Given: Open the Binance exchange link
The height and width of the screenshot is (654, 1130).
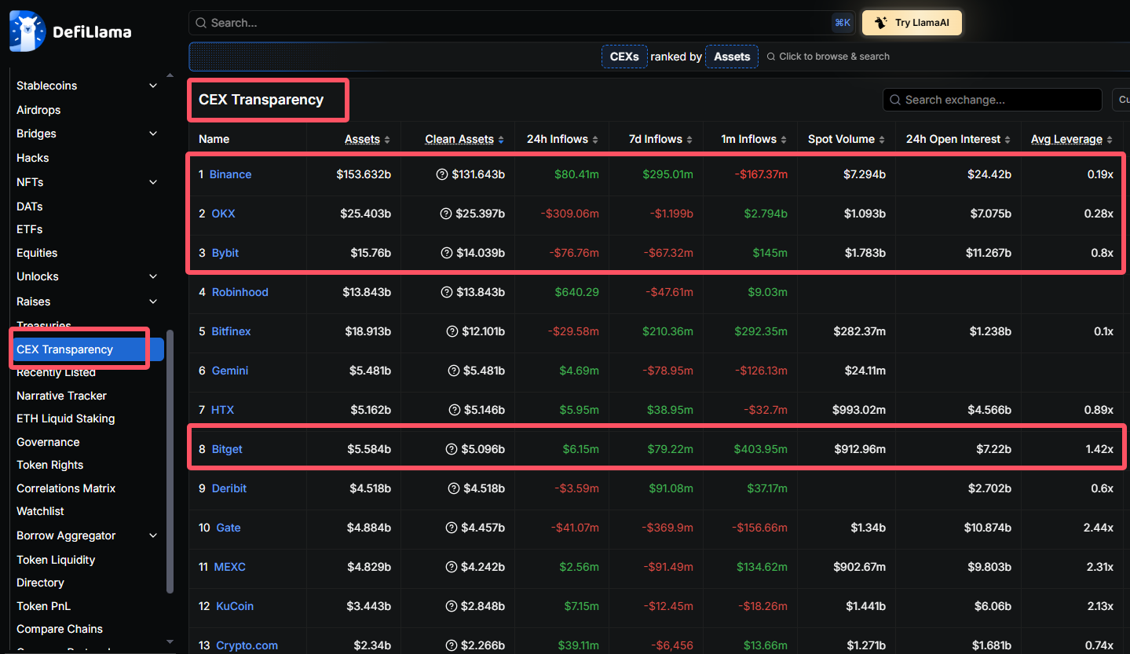Looking at the screenshot, I should pyautogui.click(x=231, y=174).
